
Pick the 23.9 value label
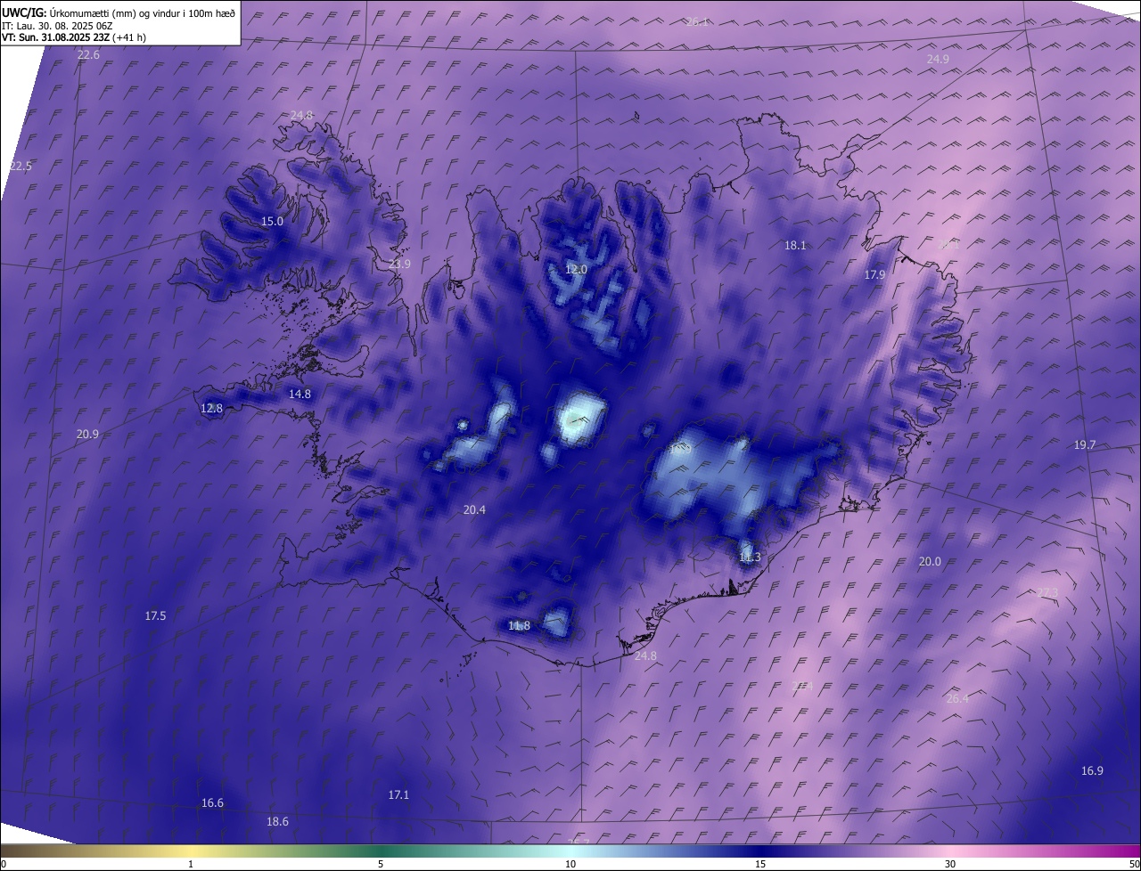pos(399,265)
